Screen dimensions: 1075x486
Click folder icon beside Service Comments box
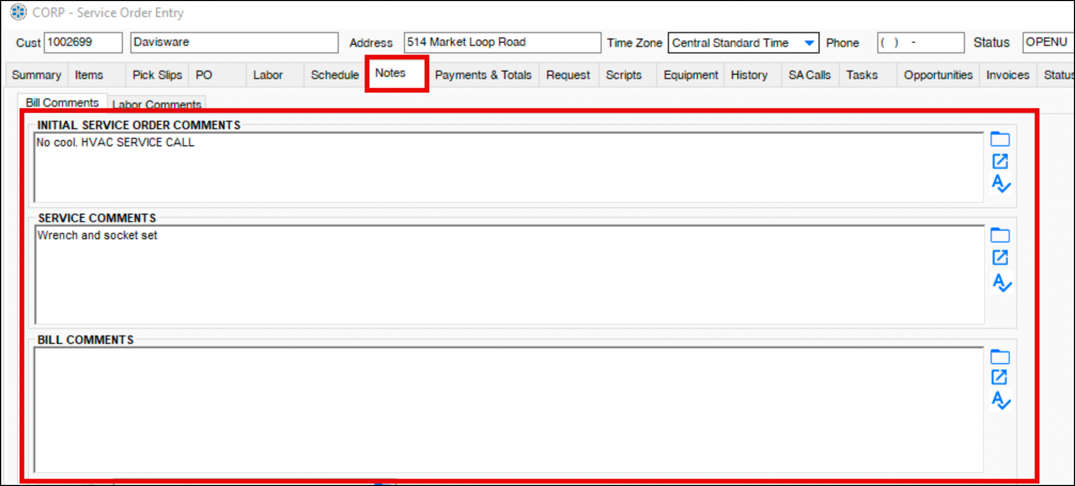pos(1000,235)
